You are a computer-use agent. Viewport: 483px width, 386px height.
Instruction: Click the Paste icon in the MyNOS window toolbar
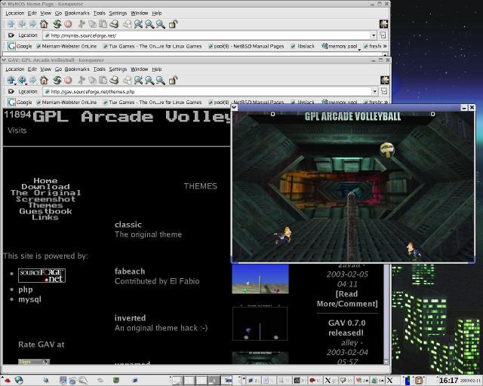(103, 24)
